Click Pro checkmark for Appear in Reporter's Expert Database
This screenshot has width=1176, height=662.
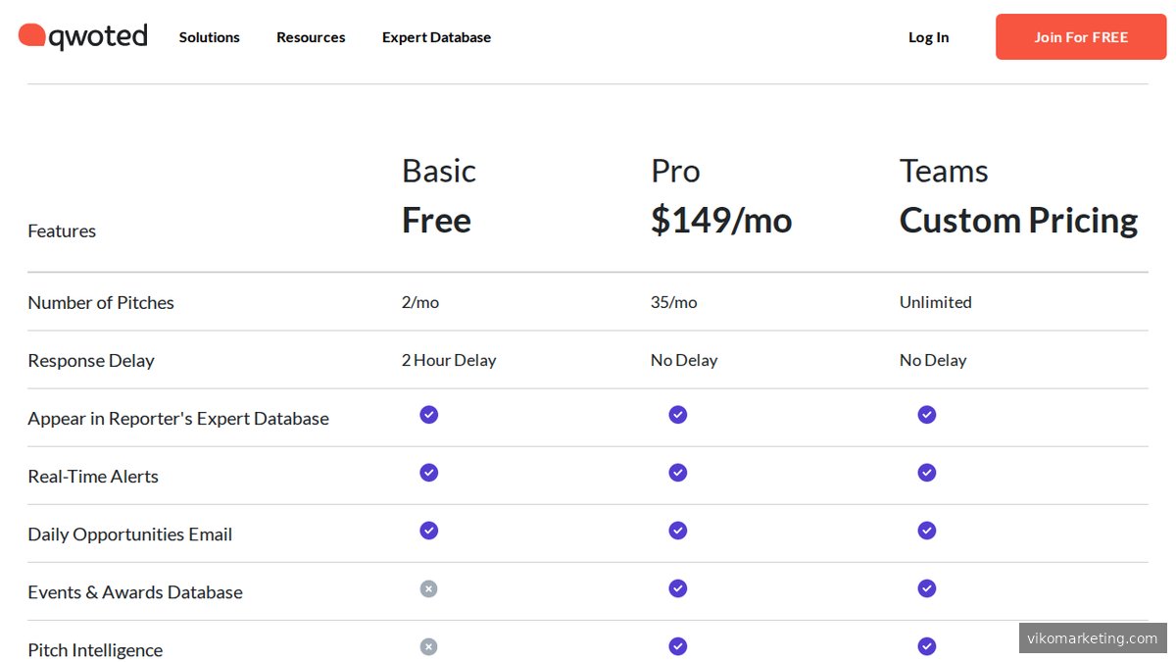[x=677, y=415]
